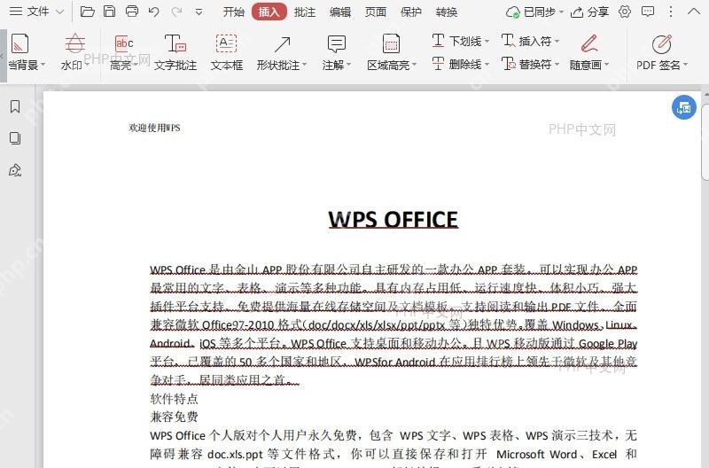Expand the 高亮 dropdown arrow
This screenshot has width=709, height=468.
coord(136,65)
